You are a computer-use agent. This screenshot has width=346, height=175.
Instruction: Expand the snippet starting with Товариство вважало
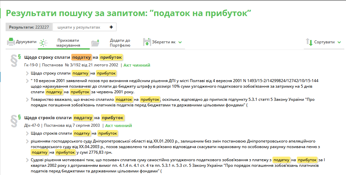pyautogui.click(x=28, y=99)
